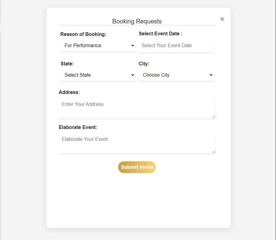Image resolution: width=276 pixels, height=240 pixels.
Task: Click the Select Your Event Date field
Action: pos(176,45)
